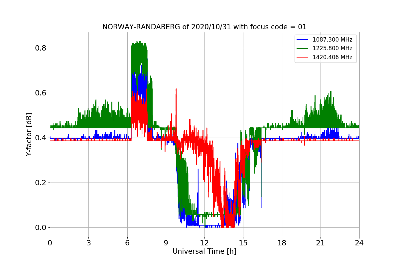
Task: Click the red legend line swatch
Action: click(x=303, y=57)
